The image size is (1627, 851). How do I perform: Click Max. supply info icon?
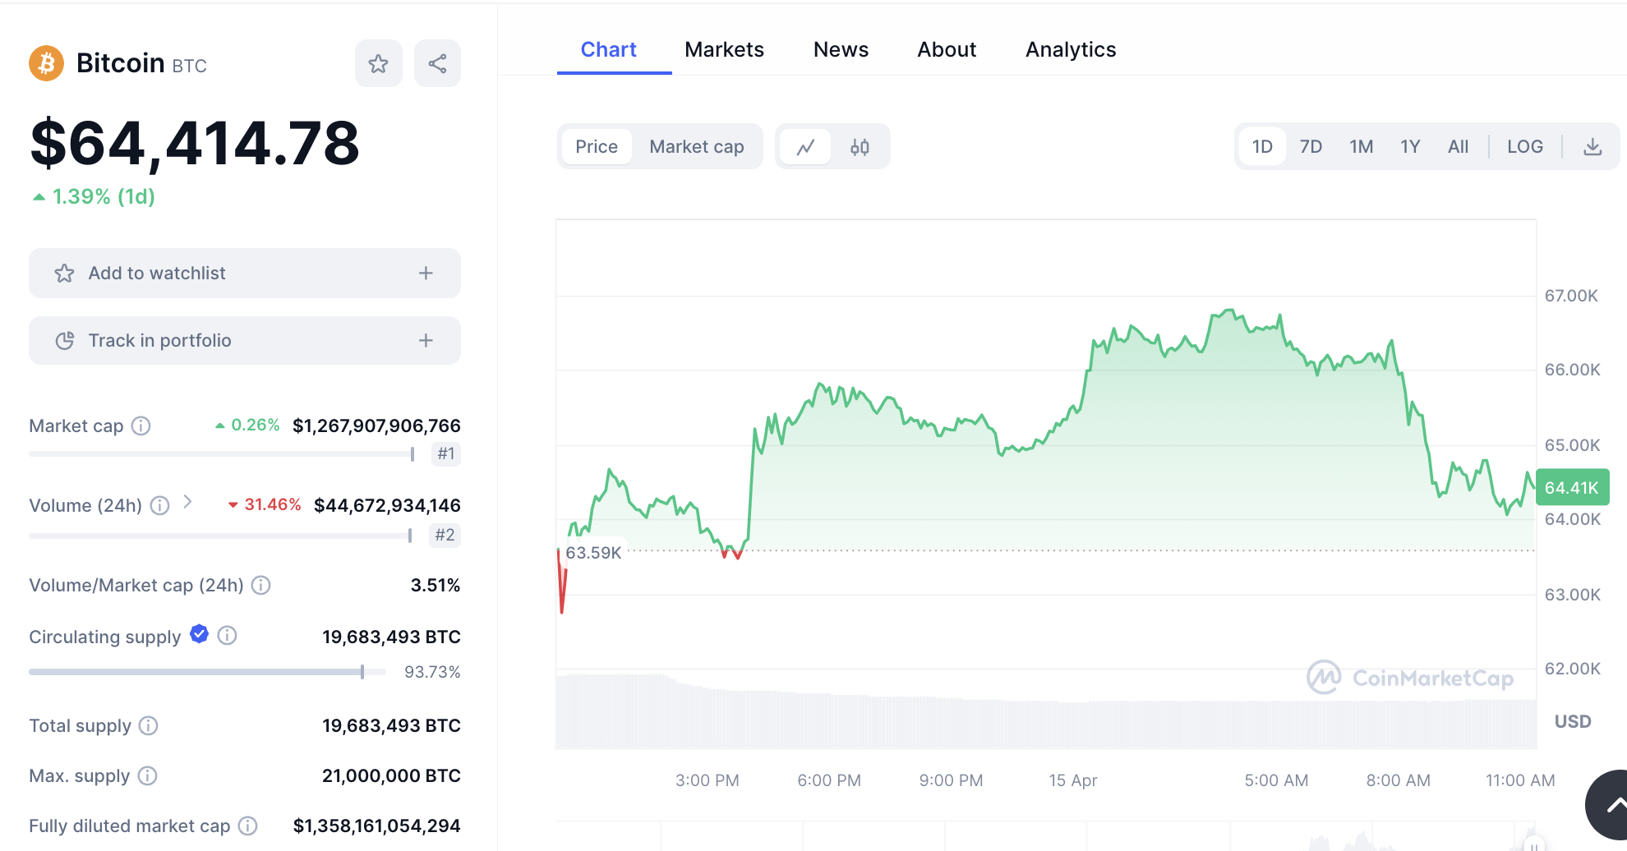pos(147,775)
